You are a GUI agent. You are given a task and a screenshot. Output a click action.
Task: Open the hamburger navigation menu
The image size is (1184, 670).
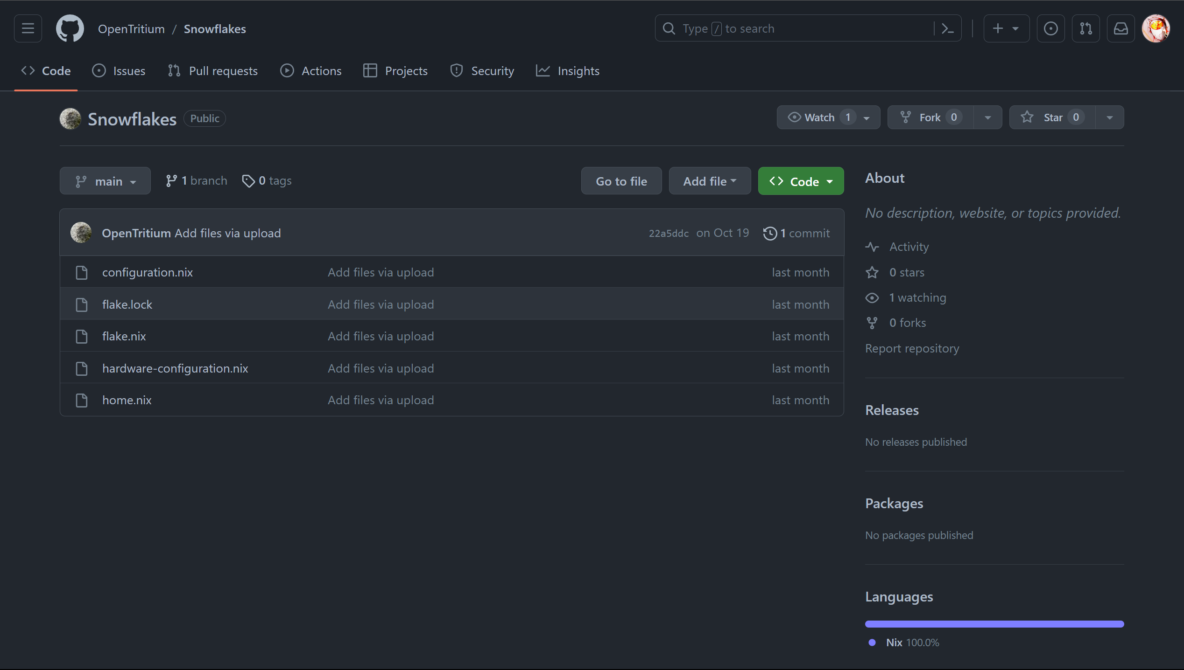pyautogui.click(x=28, y=28)
